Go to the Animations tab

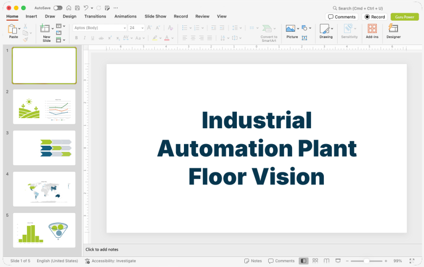click(126, 16)
